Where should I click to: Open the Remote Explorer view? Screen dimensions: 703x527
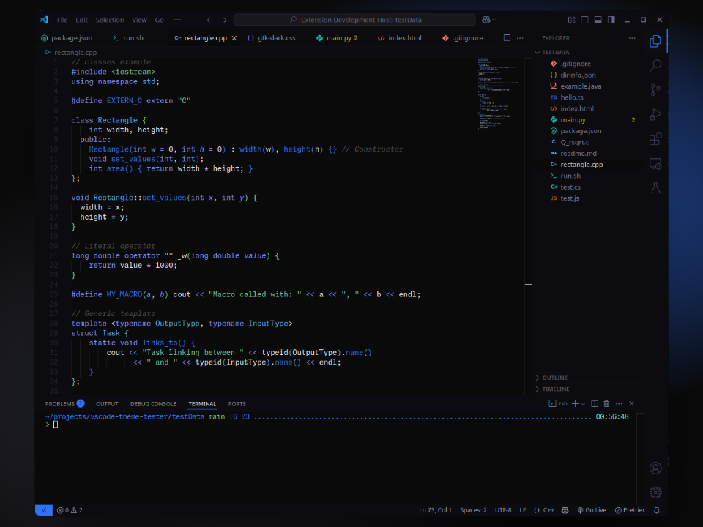pos(655,163)
